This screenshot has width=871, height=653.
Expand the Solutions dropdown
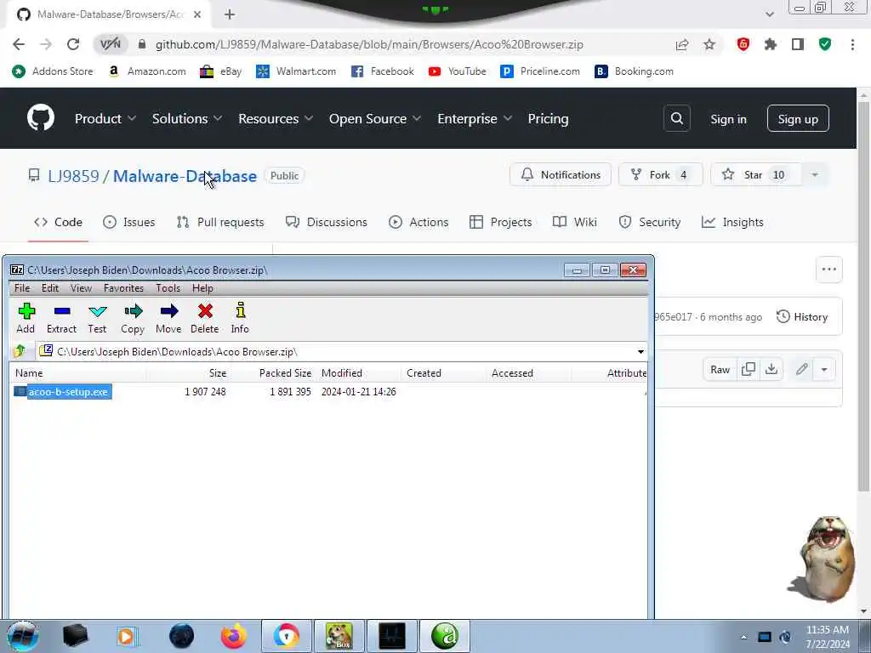186,119
